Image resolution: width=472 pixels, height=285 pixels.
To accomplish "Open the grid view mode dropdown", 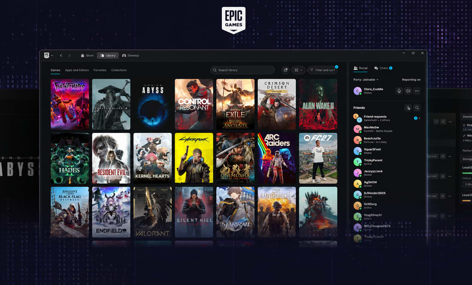I will pyautogui.click(x=298, y=70).
